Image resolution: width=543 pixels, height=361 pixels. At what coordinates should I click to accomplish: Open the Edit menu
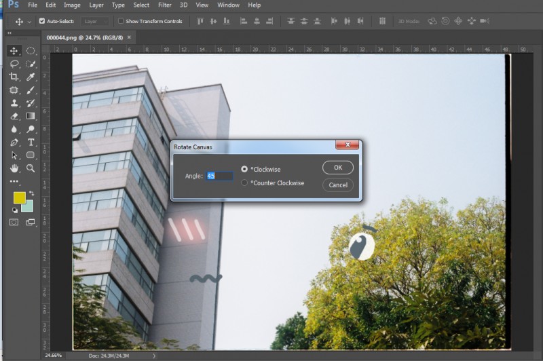pyautogui.click(x=50, y=5)
